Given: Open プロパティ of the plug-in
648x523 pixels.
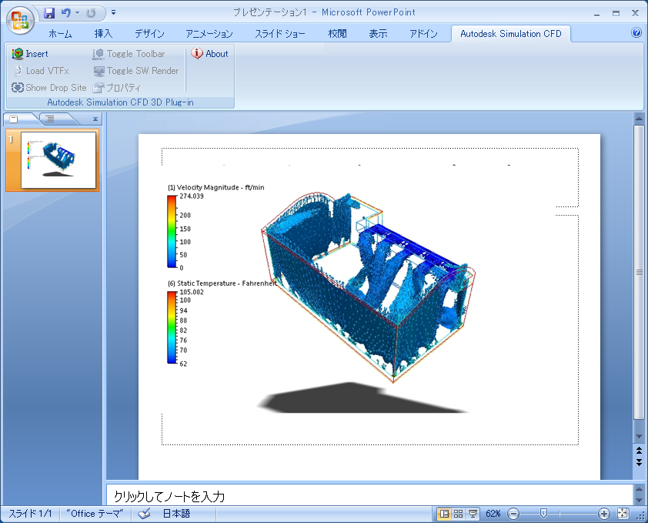Looking at the screenshot, I should (117, 88).
